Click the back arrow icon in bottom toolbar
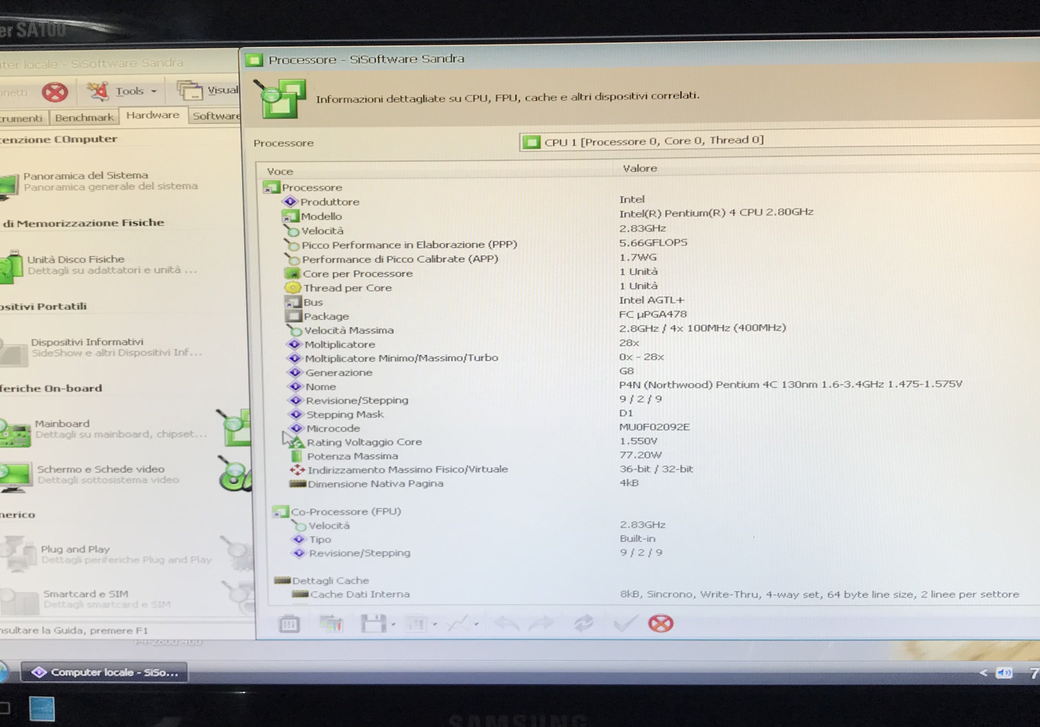This screenshot has width=1040, height=727. [x=506, y=624]
